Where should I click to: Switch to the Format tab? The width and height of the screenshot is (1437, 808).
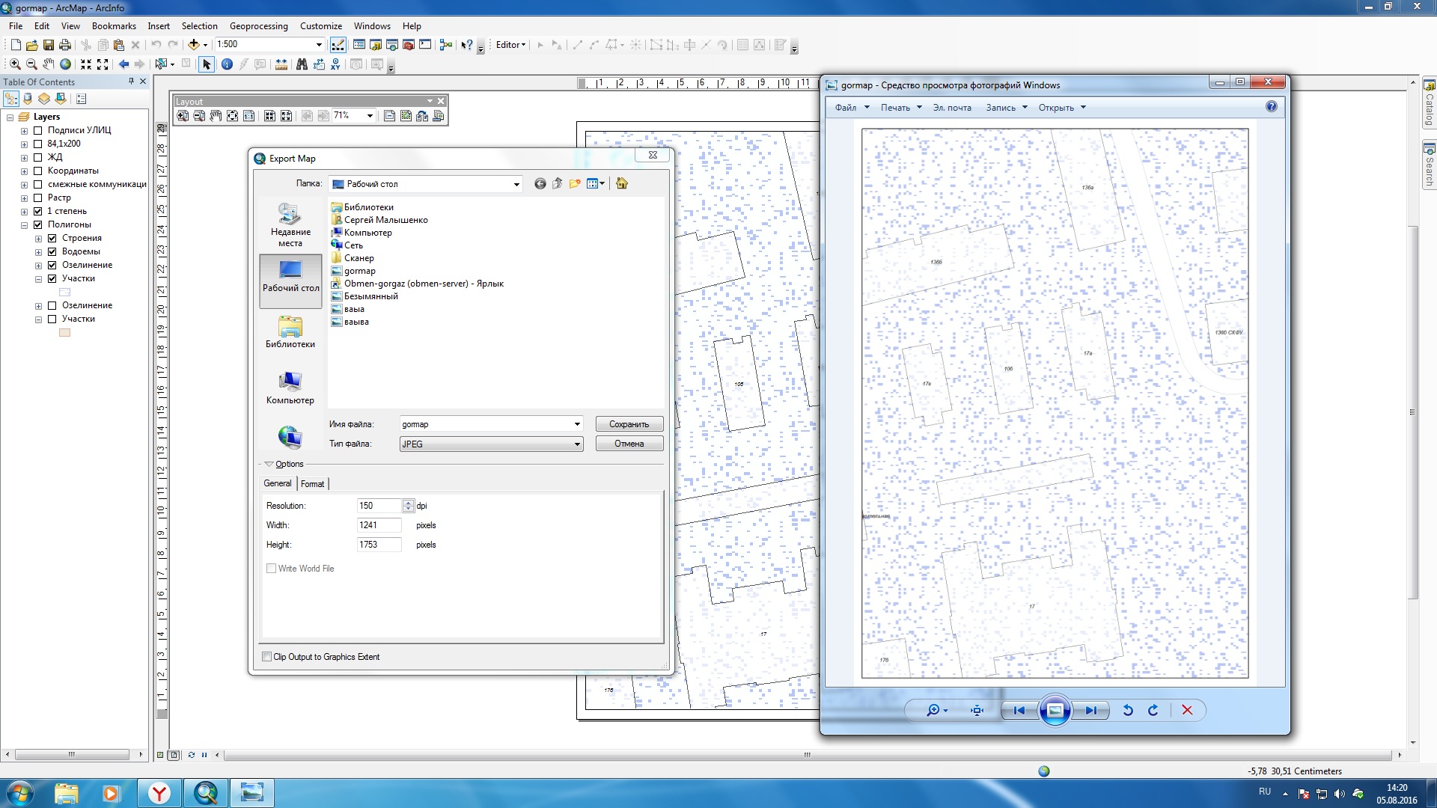point(312,484)
